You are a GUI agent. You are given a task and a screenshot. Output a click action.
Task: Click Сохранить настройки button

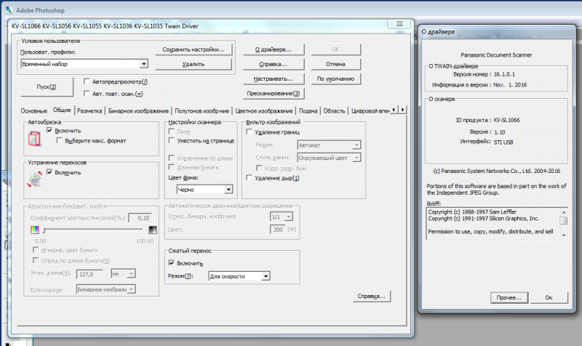(194, 49)
